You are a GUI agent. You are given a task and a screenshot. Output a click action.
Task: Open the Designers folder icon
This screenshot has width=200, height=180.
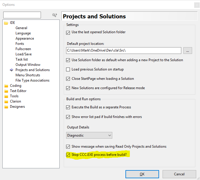click(x=6, y=107)
